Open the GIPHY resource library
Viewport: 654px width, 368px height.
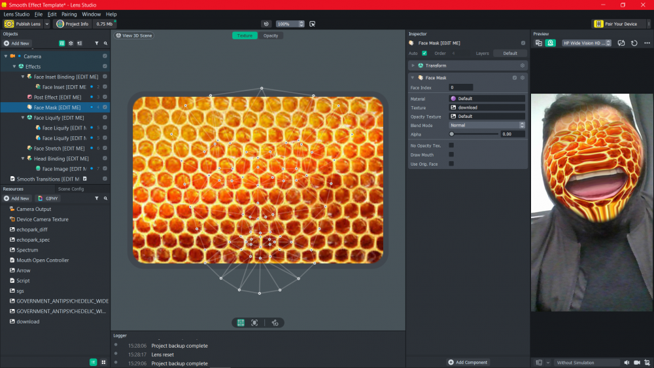[48, 198]
